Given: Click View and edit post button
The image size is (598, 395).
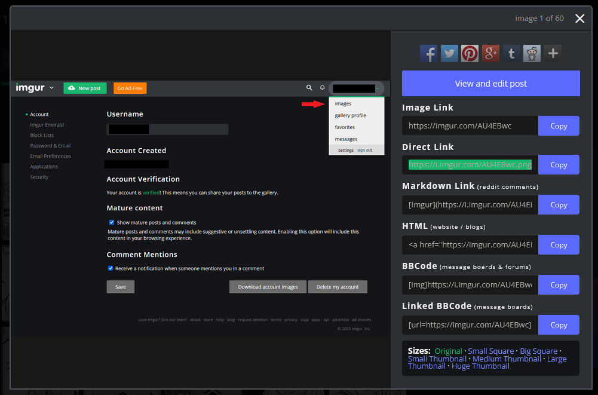Looking at the screenshot, I should pyautogui.click(x=490, y=83).
